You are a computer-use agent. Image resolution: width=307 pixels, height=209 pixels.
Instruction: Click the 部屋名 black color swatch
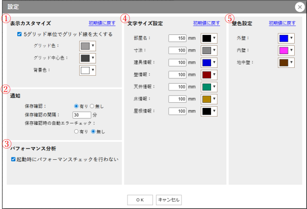(x=207, y=38)
